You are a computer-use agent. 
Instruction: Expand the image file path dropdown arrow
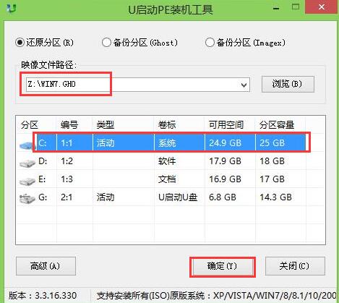coord(244,85)
